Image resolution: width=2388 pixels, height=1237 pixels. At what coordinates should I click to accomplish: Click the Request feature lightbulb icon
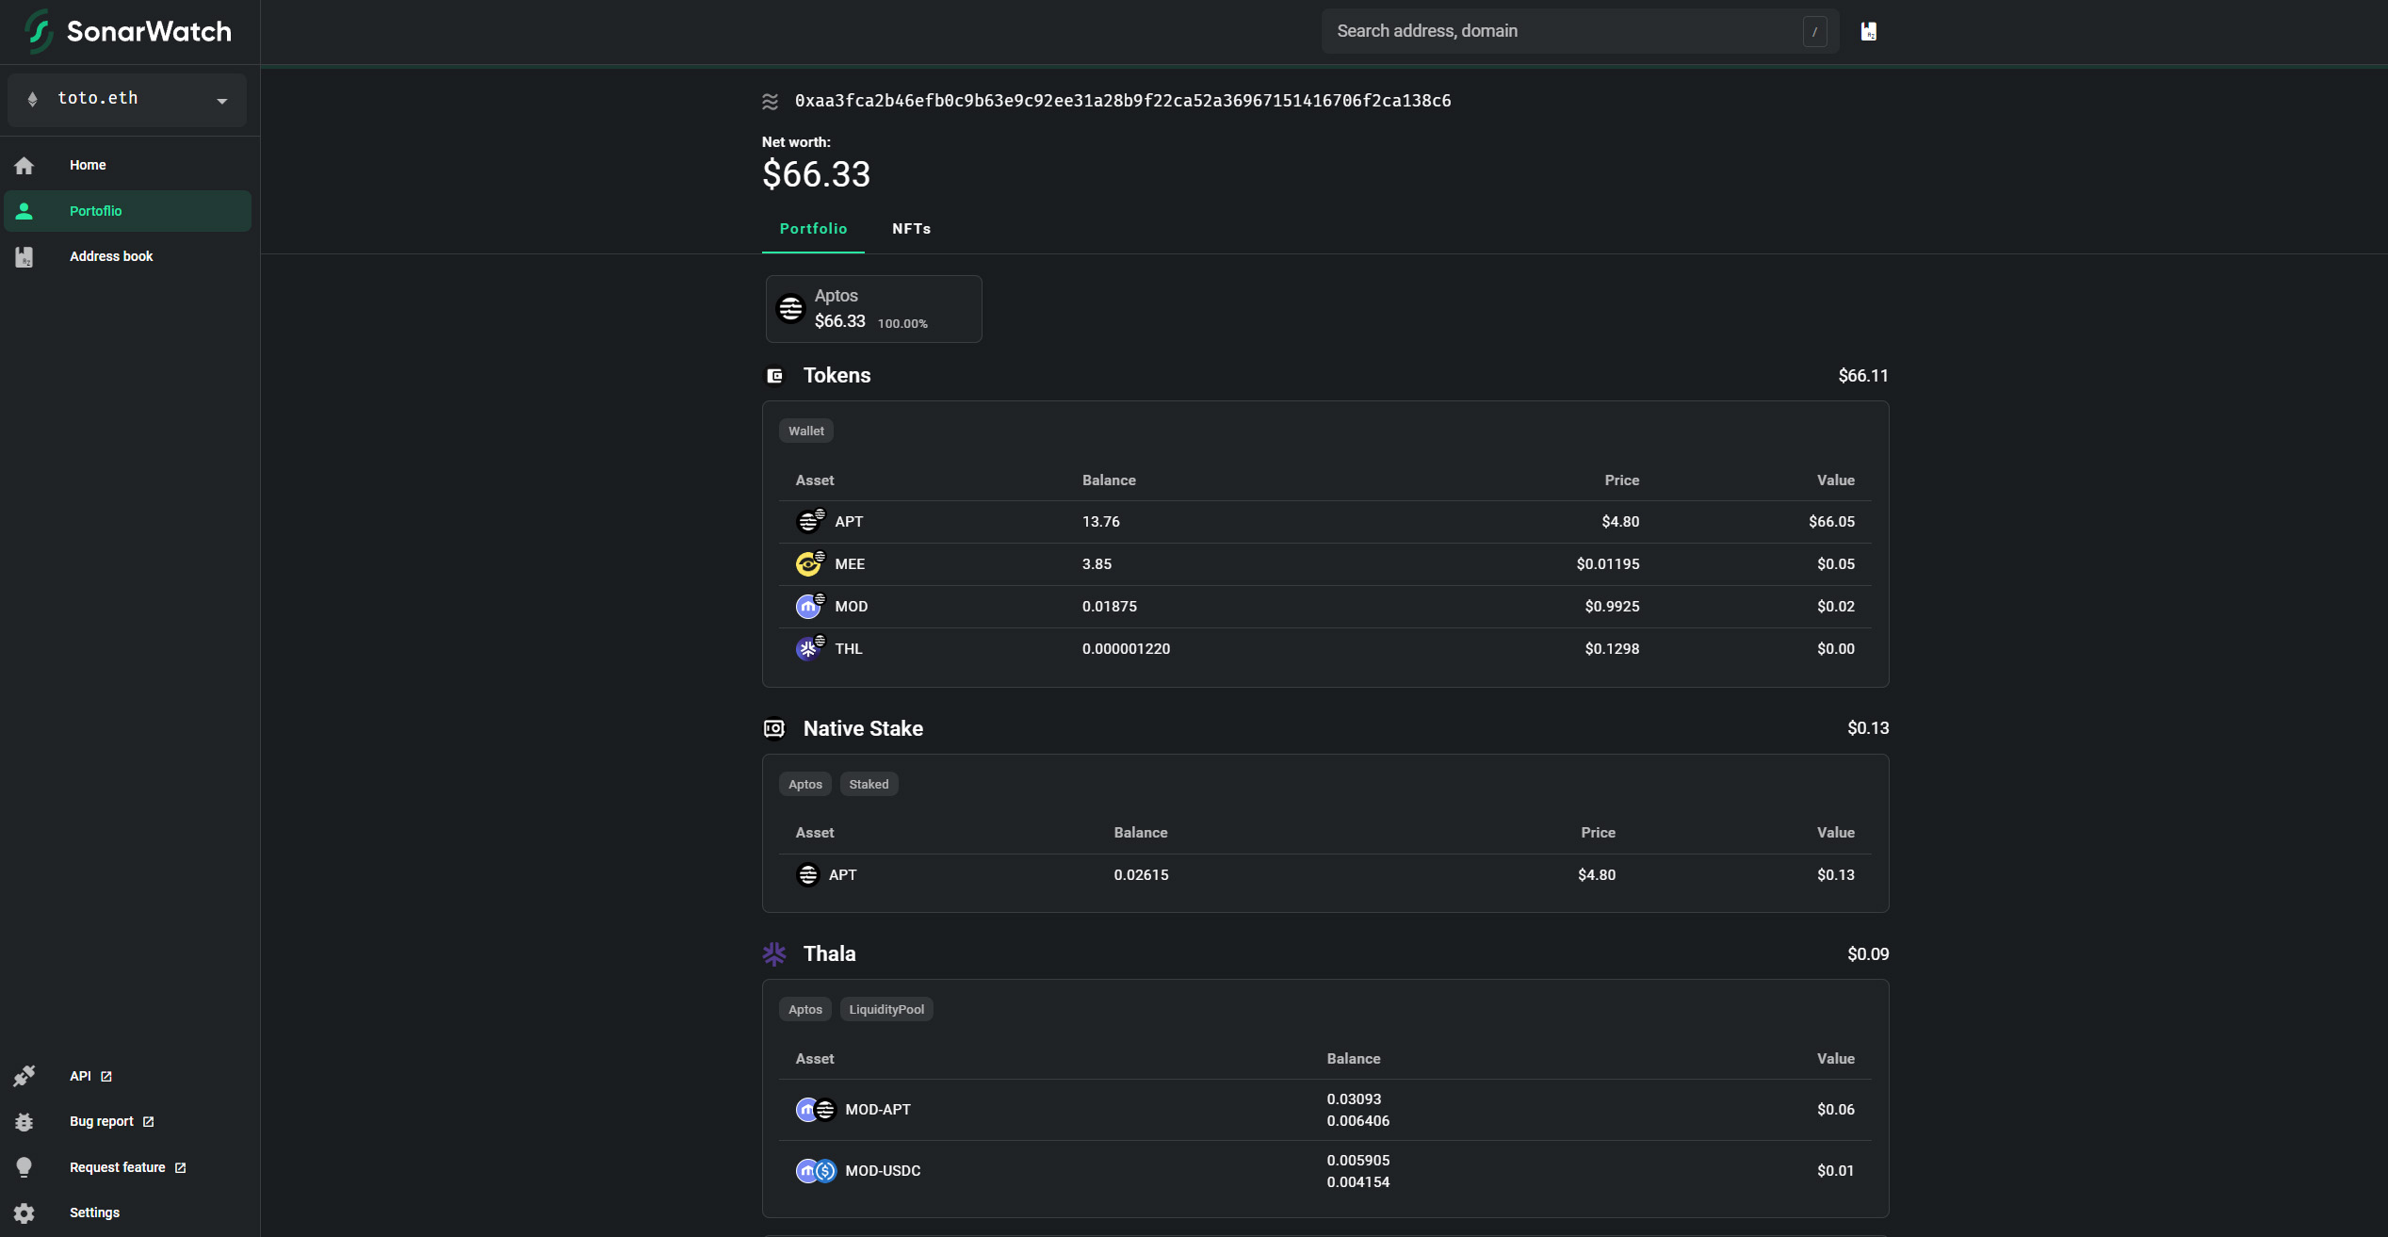pyautogui.click(x=24, y=1167)
